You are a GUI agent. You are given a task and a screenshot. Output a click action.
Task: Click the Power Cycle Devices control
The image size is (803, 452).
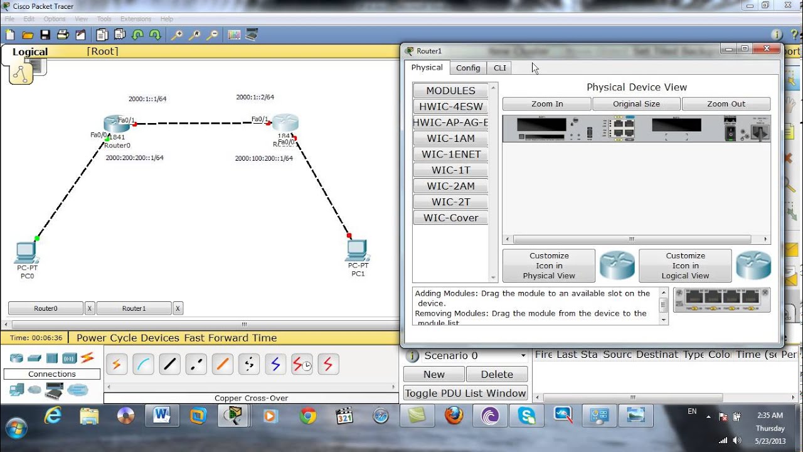(x=128, y=338)
